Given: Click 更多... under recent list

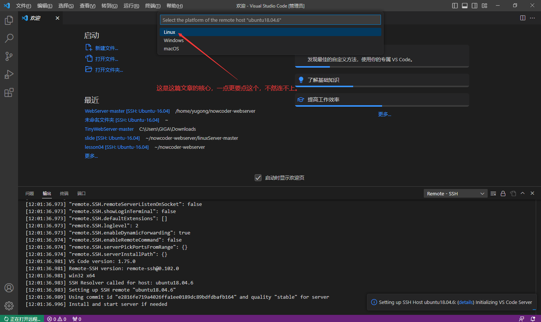Looking at the screenshot, I should tap(91, 156).
